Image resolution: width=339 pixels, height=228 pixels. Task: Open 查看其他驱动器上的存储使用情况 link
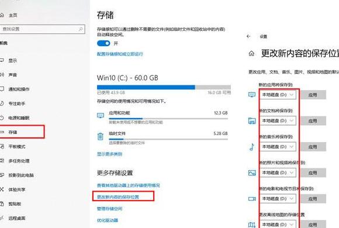tap(129, 185)
